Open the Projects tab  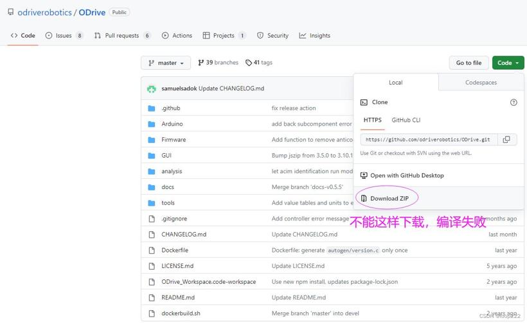click(224, 35)
